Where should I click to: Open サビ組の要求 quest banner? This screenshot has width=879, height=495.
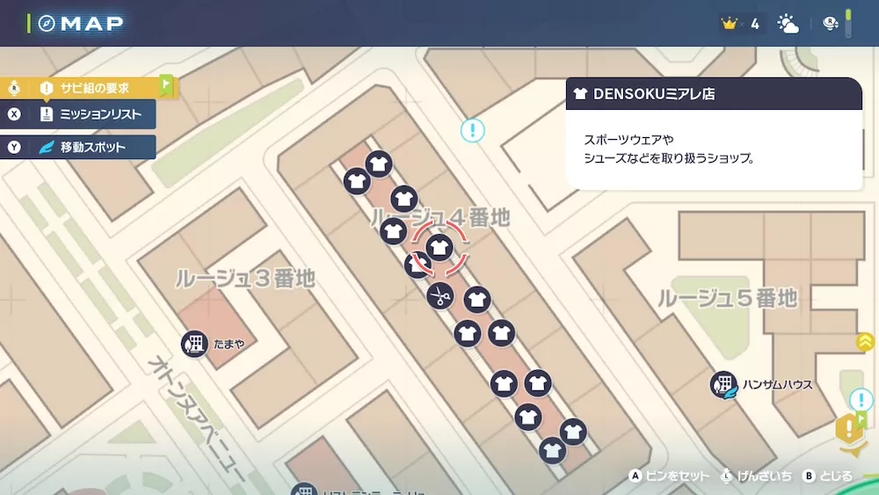(90, 88)
